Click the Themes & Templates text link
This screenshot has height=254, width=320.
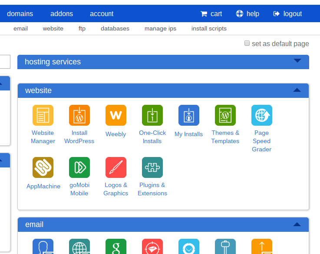pos(225,137)
